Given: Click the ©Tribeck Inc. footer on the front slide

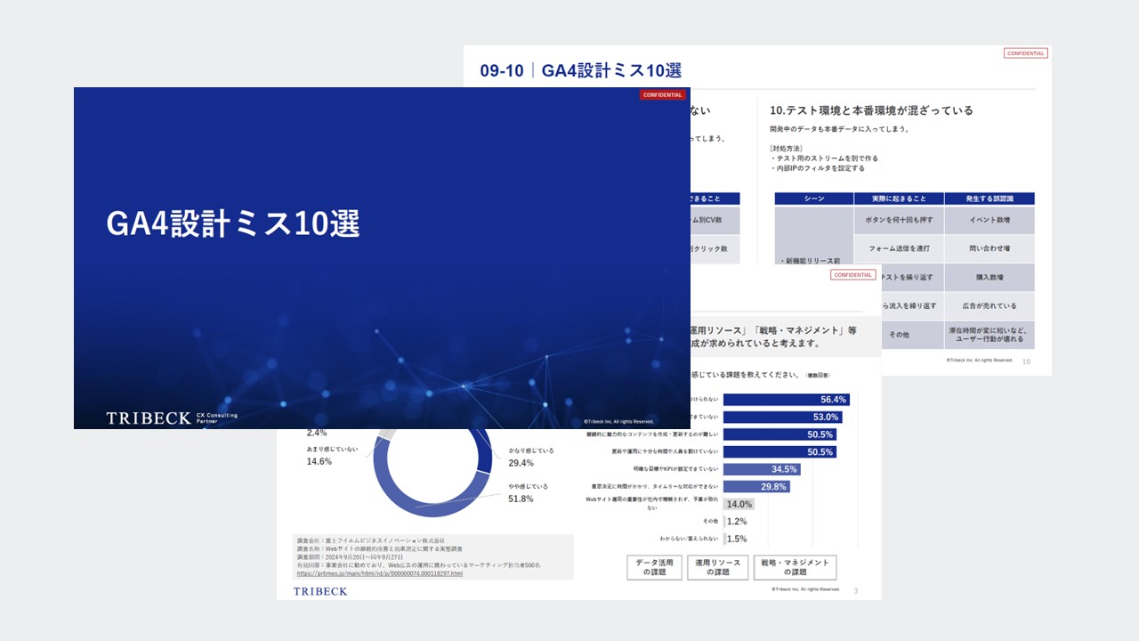Looking at the screenshot, I should (x=618, y=422).
